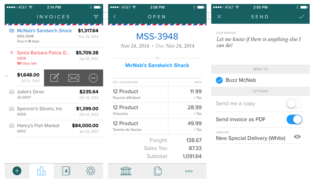Go back with the left chevron
This screenshot has height=183, width=315.
(x=115, y=17)
